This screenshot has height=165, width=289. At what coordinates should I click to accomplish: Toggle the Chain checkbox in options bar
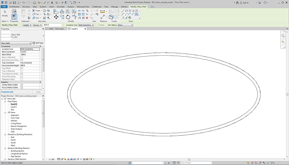98,25
